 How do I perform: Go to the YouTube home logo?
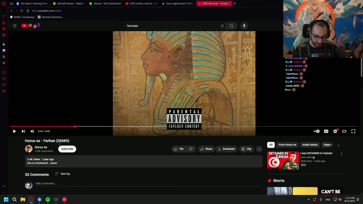[31, 26]
